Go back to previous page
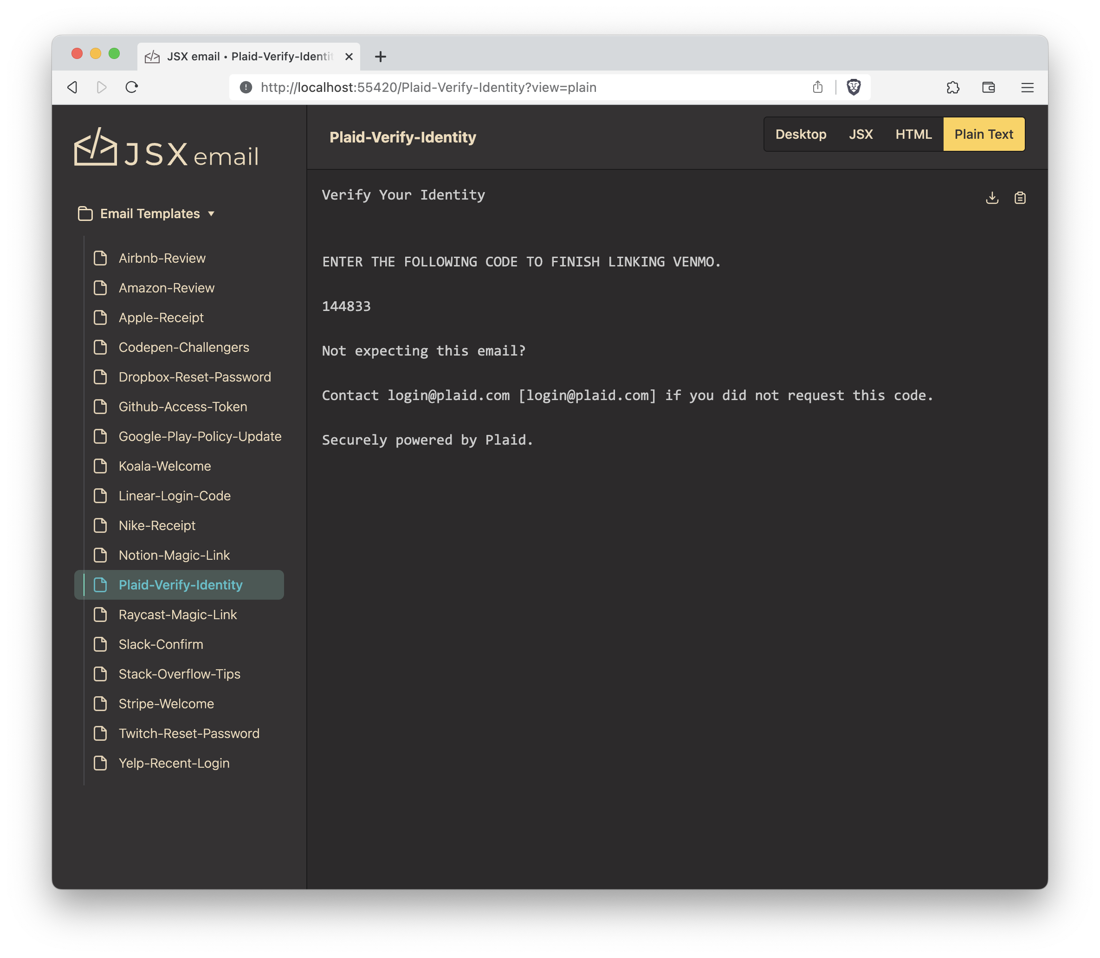The image size is (1100, 958). click(73, 87)
